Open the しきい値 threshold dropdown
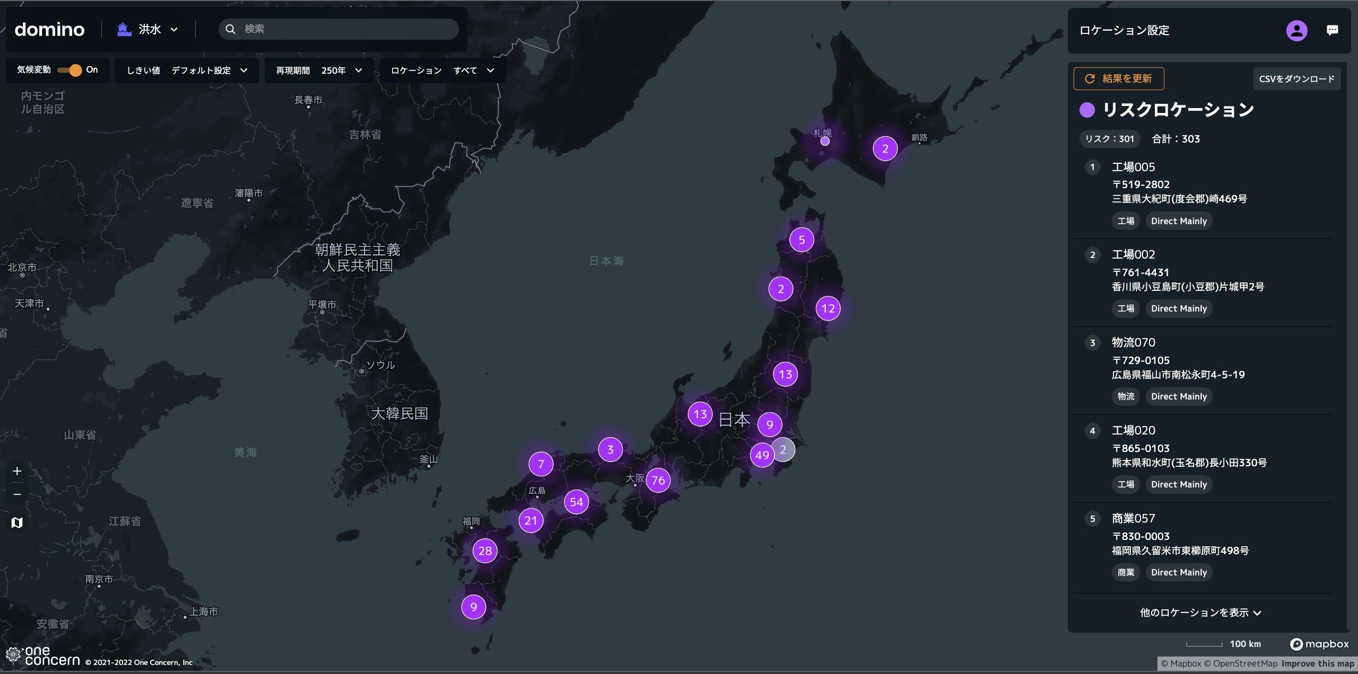 [187, 70]
